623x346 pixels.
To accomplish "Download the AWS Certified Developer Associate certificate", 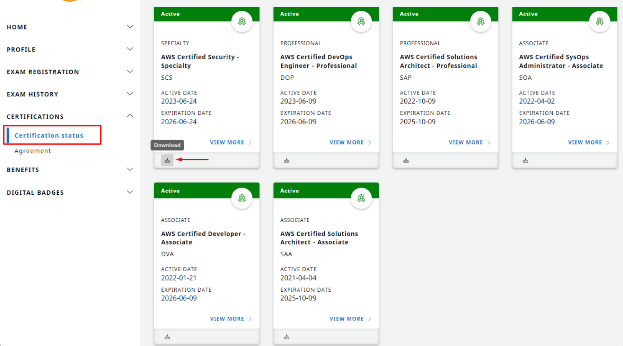I will (167, 337).
